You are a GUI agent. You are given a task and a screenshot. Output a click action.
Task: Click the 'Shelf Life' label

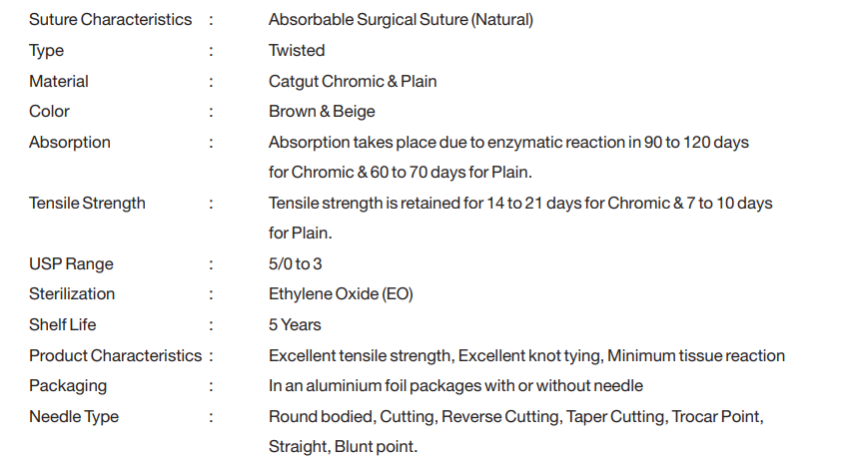[x=62, y=325]
